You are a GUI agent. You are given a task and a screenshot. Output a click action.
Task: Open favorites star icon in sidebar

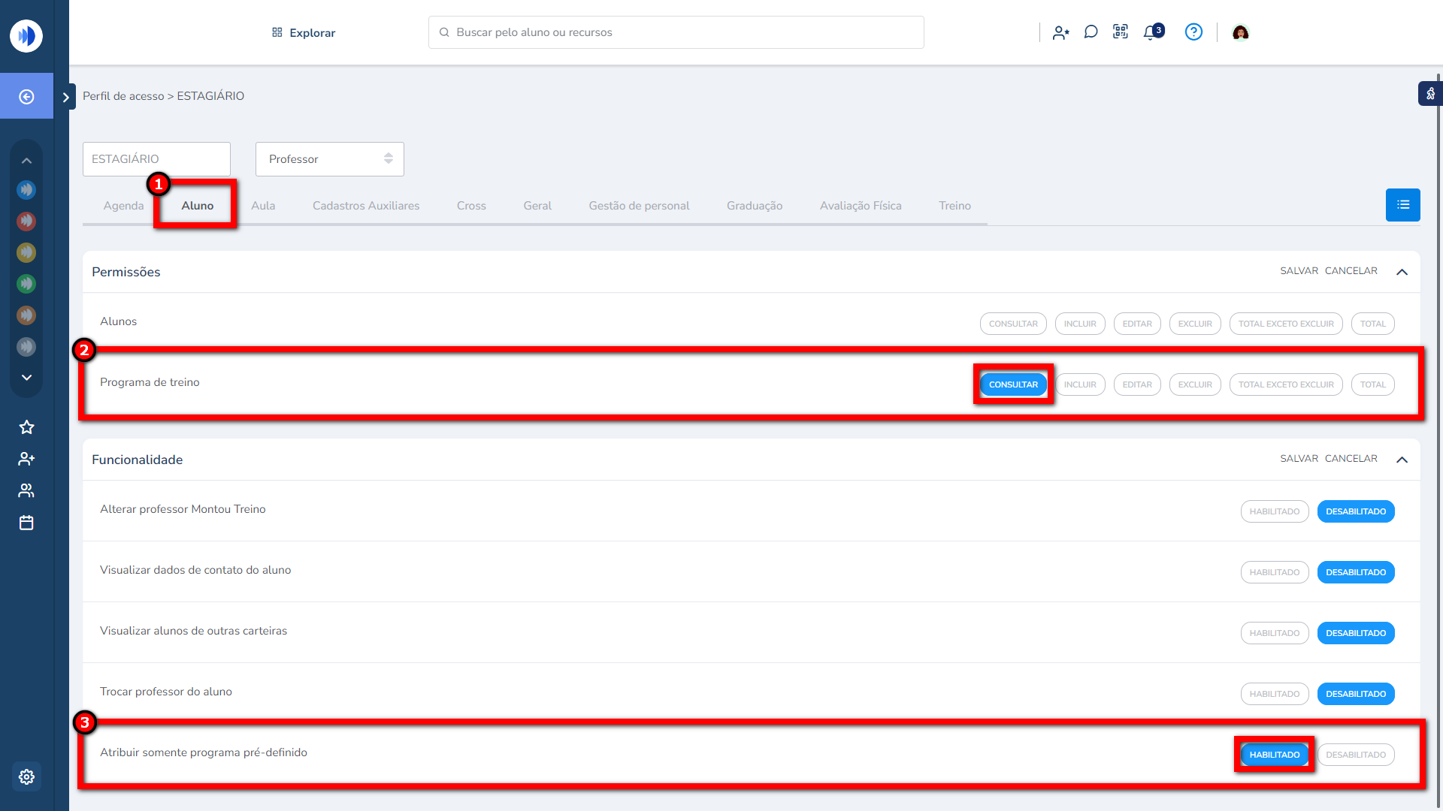pyautogui.click(x=26, y=427)
